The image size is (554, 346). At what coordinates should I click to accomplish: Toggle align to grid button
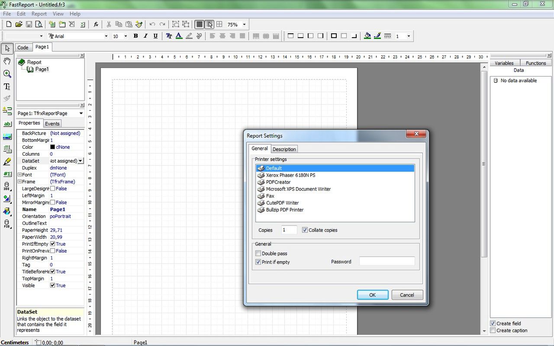tap(209, 24)
